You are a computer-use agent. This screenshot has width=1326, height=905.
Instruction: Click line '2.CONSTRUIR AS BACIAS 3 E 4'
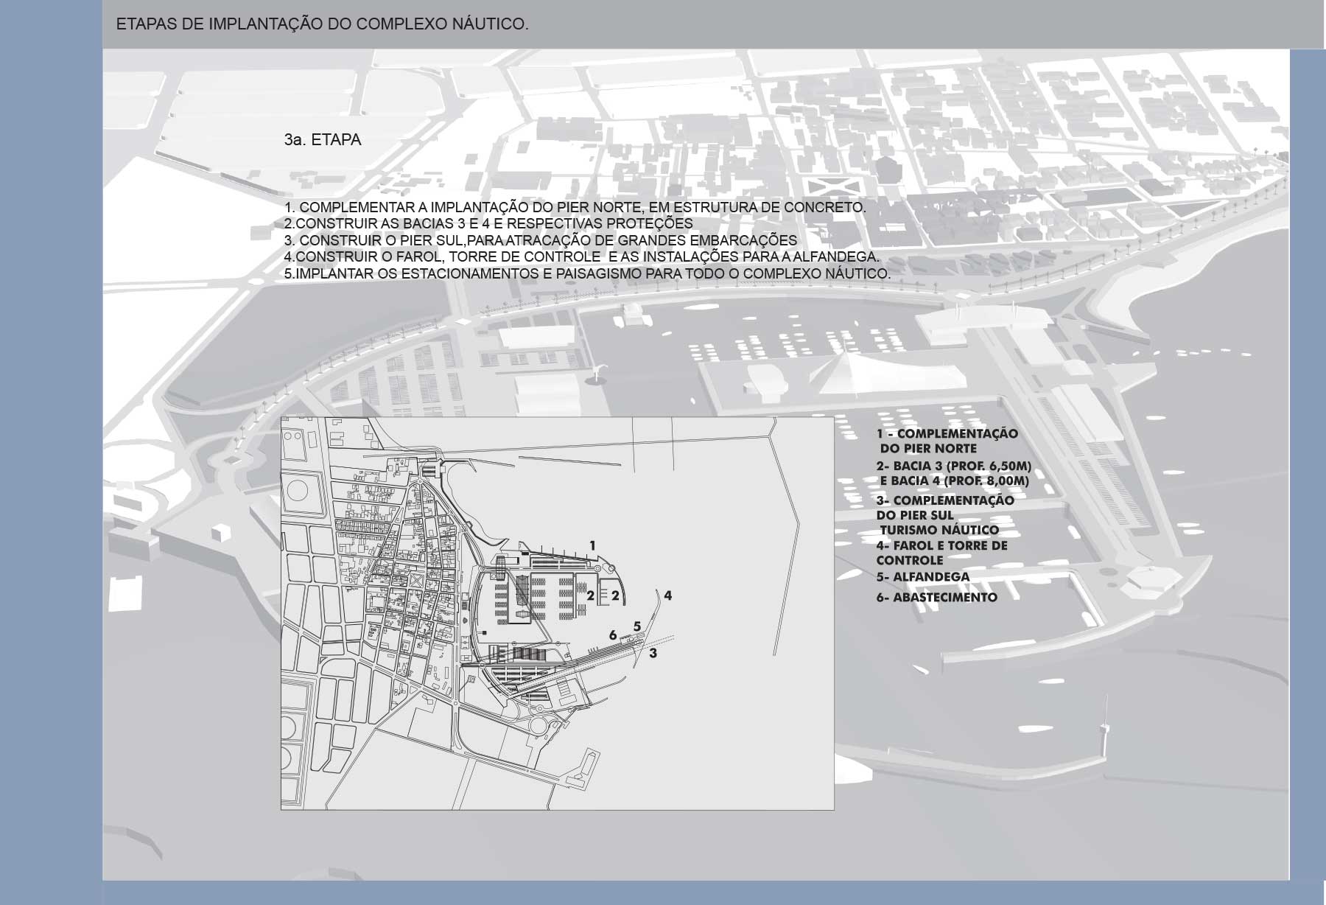[x=488, y=223]
